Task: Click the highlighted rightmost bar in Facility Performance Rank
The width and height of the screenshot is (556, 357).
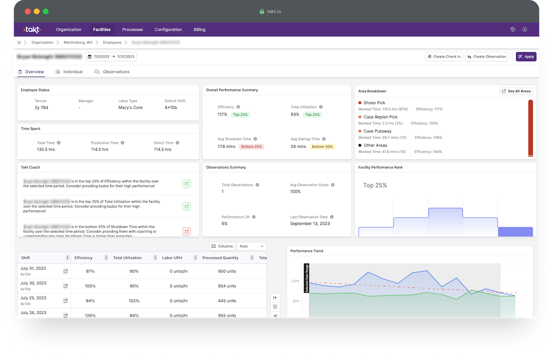Action: (515, 232)
